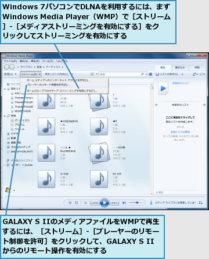Select 画像 in the navigation tree
Image resolution: width=209 pixels, height=259 pixels.
[12, 138]
